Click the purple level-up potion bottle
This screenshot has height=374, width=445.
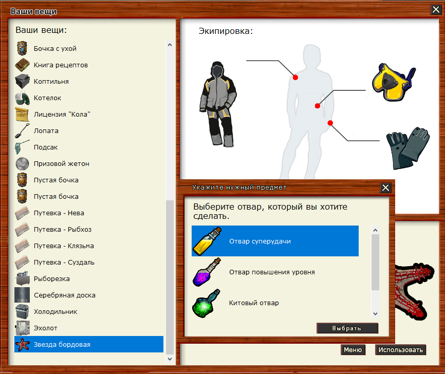(x=206, y=272)
